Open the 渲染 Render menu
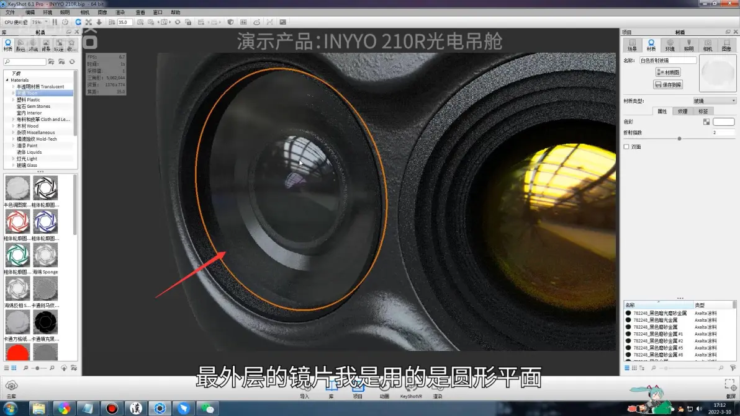Screen dimensions: 740x416 click(x=120, y=12)
